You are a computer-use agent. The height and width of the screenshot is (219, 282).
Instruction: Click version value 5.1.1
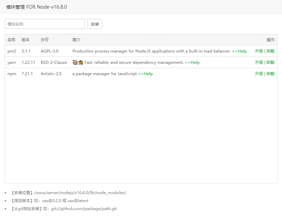tap(26, 51)
